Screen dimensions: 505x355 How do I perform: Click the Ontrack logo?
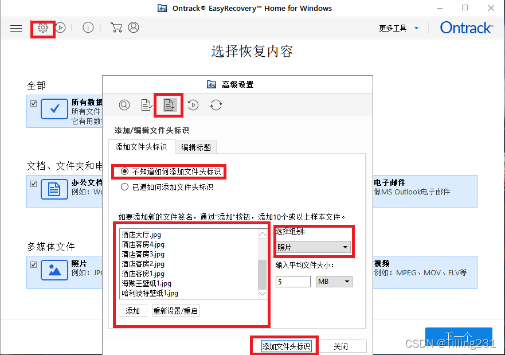point(467,28)
